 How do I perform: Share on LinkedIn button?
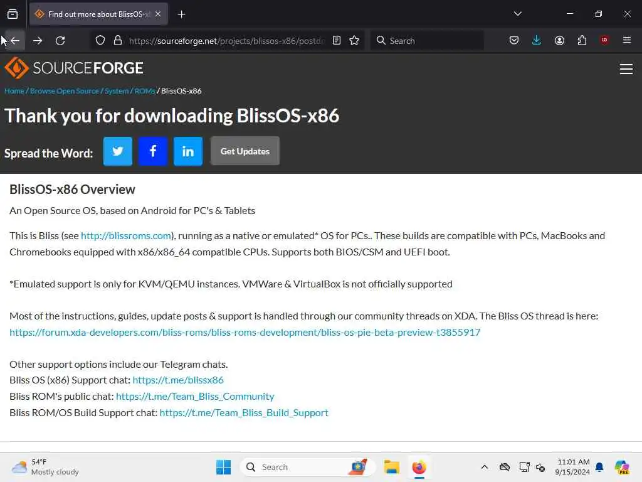pyautogui.click(x=188, y=151)
